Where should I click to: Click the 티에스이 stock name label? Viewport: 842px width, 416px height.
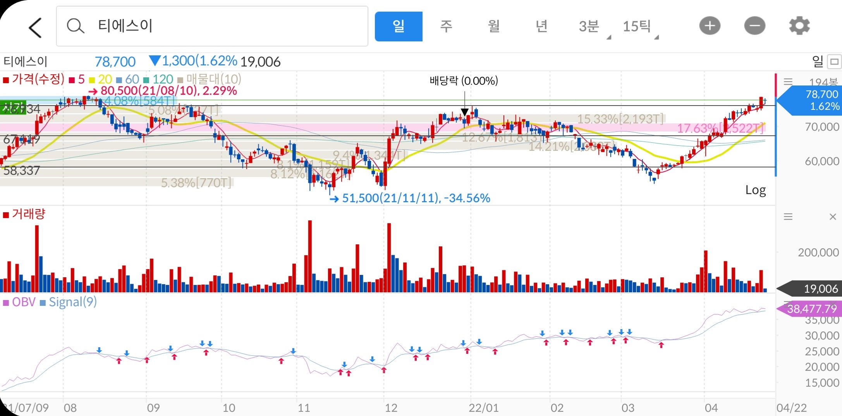pos(25,62)
